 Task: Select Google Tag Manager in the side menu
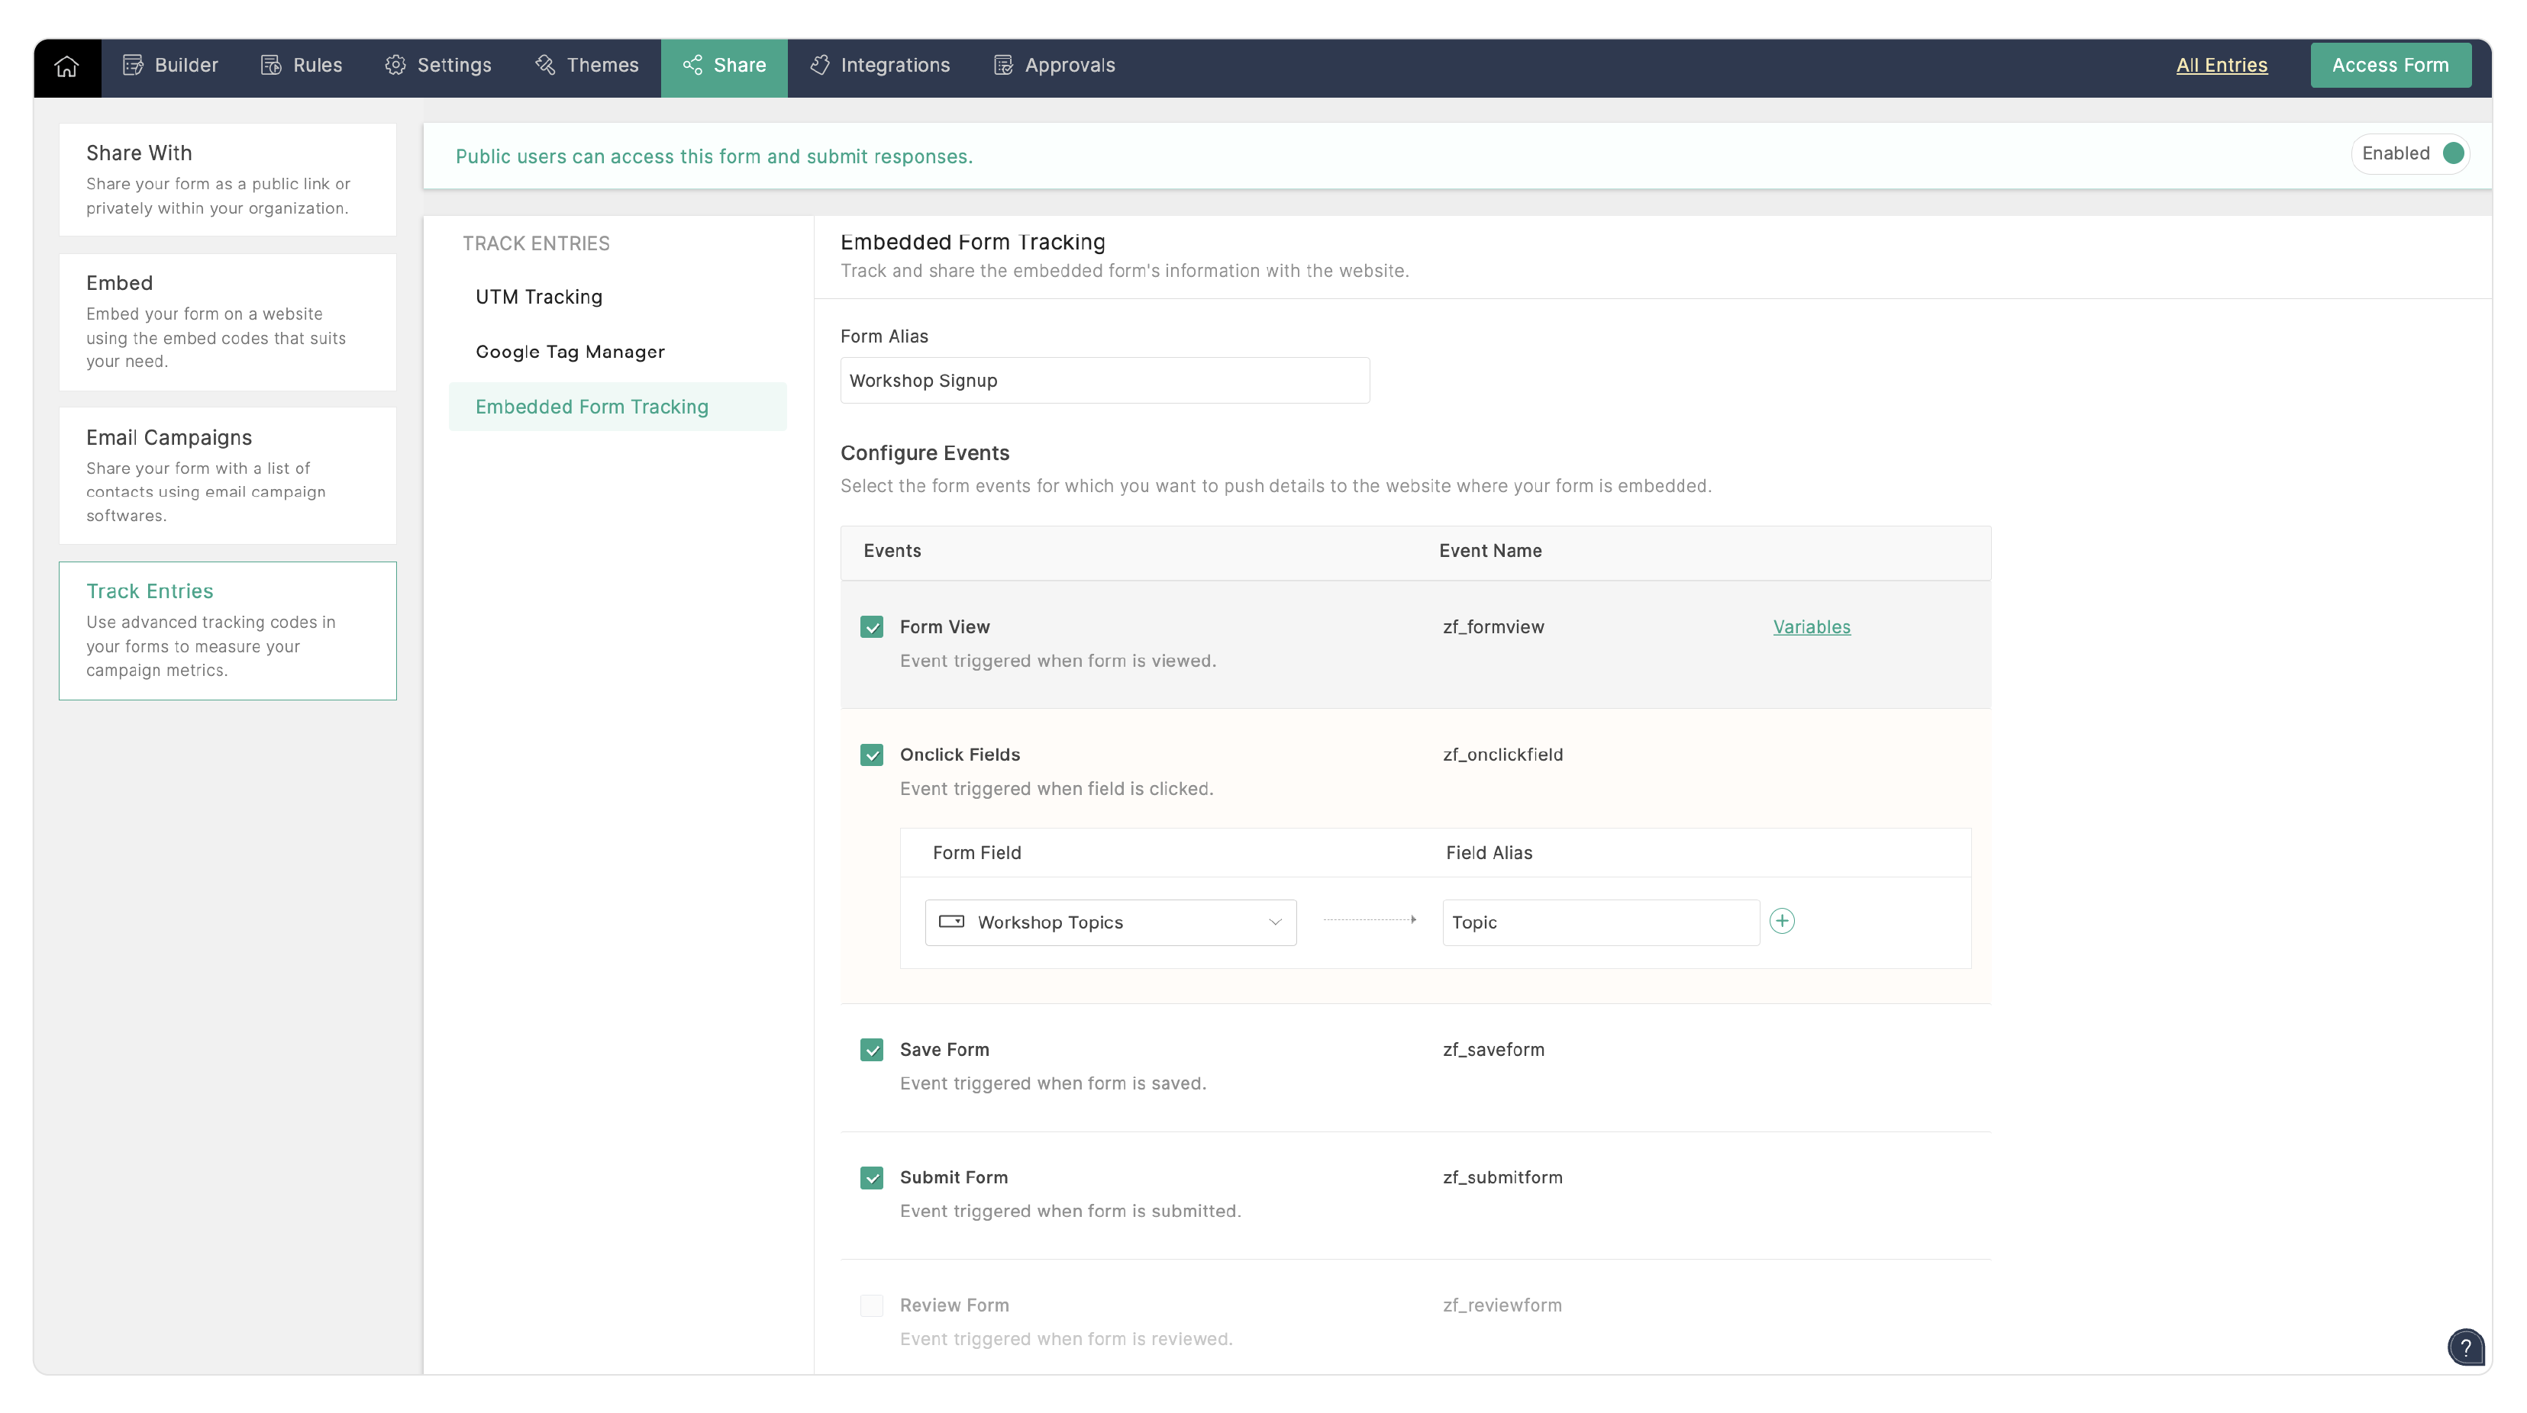[x=570, y=352]
